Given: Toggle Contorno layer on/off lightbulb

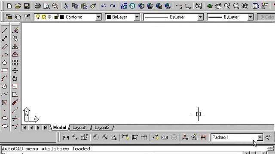Looking at the screenshot, I should 38,17.
